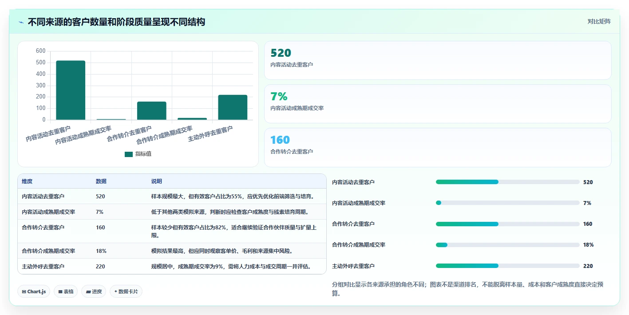
Task: Click the chart bar for 主动外呼去重客户
Action: click(233, 107)
